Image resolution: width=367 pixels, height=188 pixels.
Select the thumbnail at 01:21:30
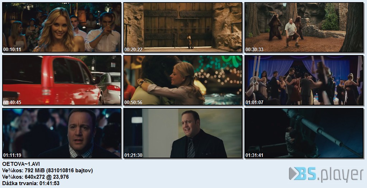point(183,133)
